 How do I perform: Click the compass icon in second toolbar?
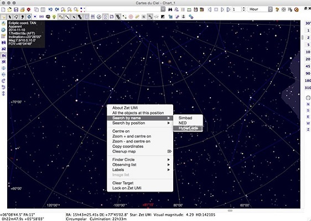click(99, 17)
